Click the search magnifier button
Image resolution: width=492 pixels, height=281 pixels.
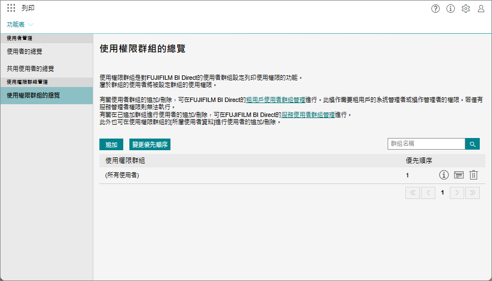[472, 144]
